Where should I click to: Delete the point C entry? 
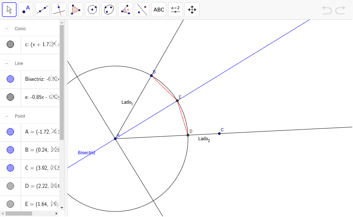pyautogui.click(x=54, y=167)
